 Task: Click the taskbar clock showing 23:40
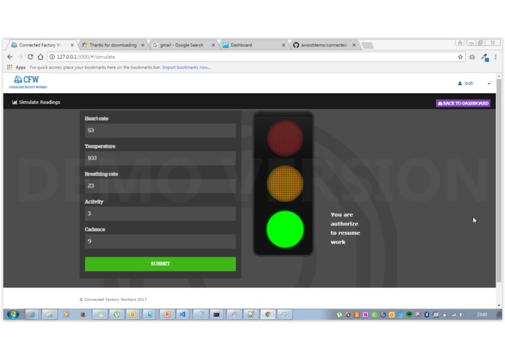[x=482, y=315]
